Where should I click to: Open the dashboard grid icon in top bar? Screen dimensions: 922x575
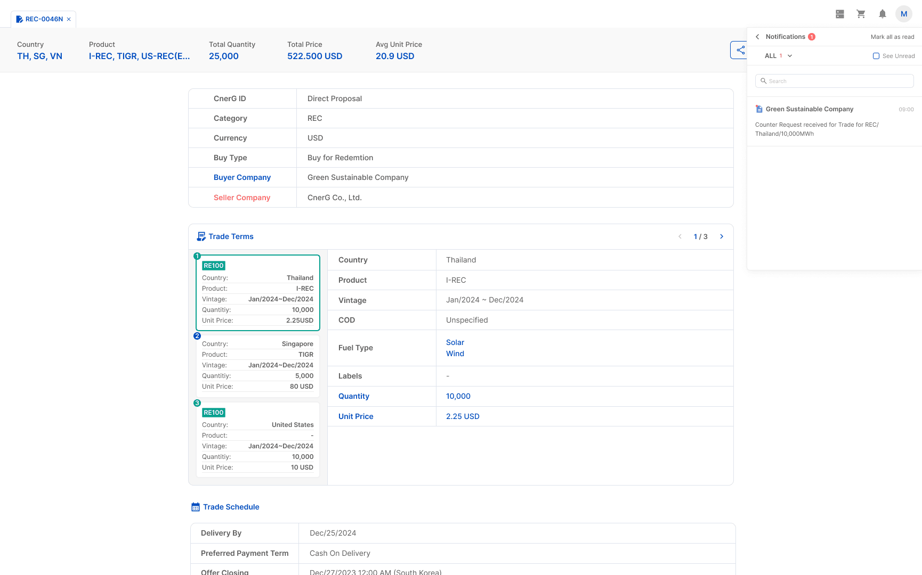tap(840, 14)
